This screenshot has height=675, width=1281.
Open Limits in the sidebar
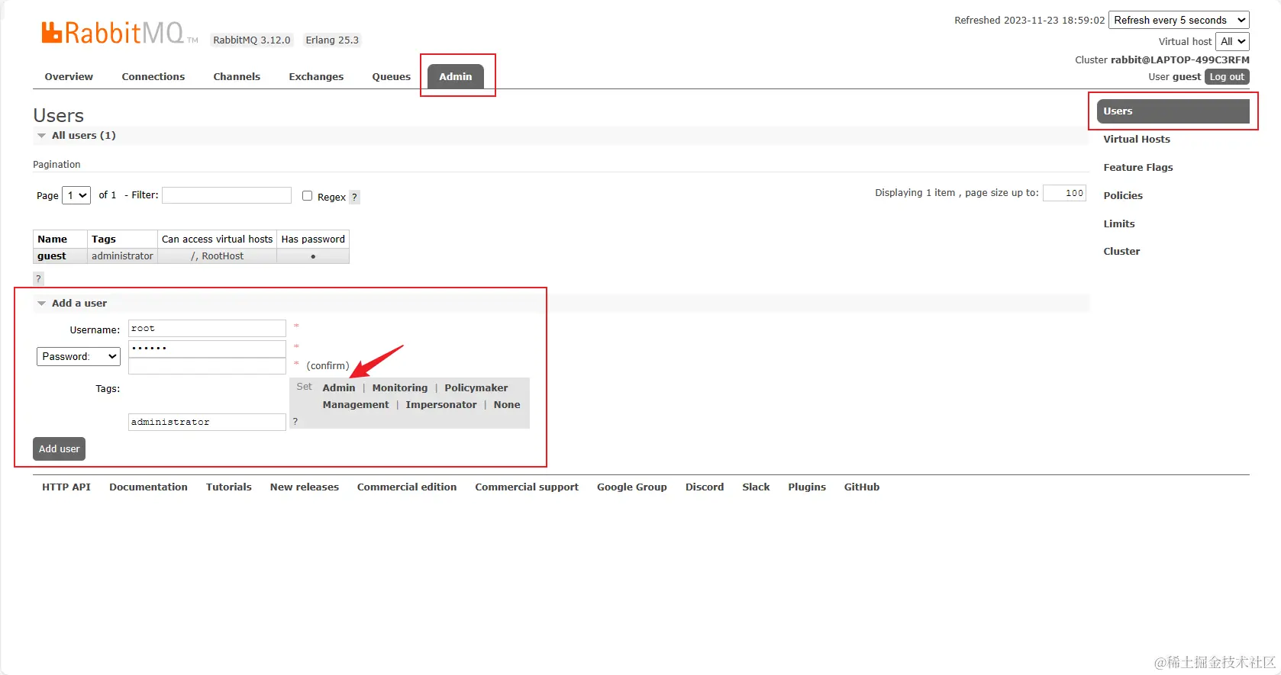pyautogui.click(x=1119, y=223)
